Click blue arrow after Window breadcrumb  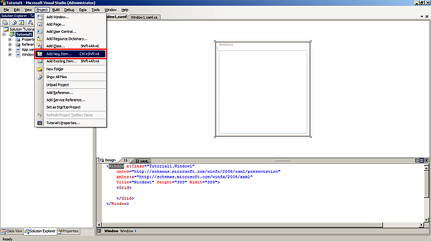(x=136, y=231)
